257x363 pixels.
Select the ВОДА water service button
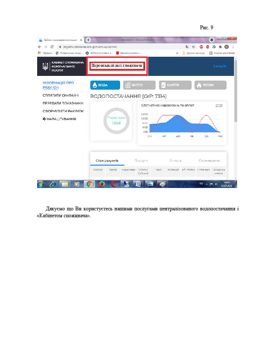pyautogui.click(x=105, y=85)
